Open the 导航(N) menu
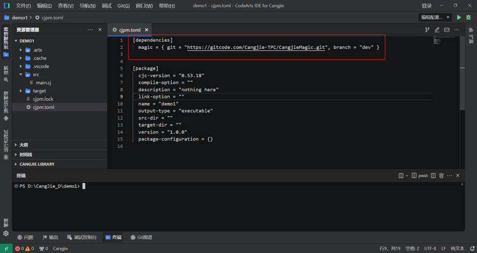The height and width of the screenshot is (253, 477). point(88,6)
